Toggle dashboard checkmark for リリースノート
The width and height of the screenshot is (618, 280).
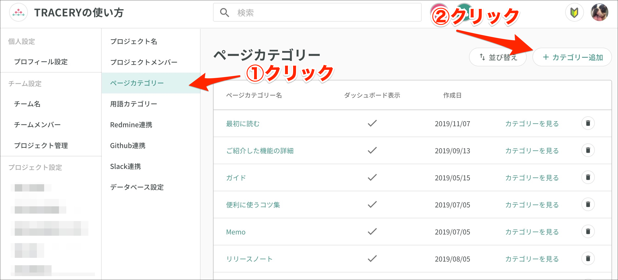tap(372, 259)
